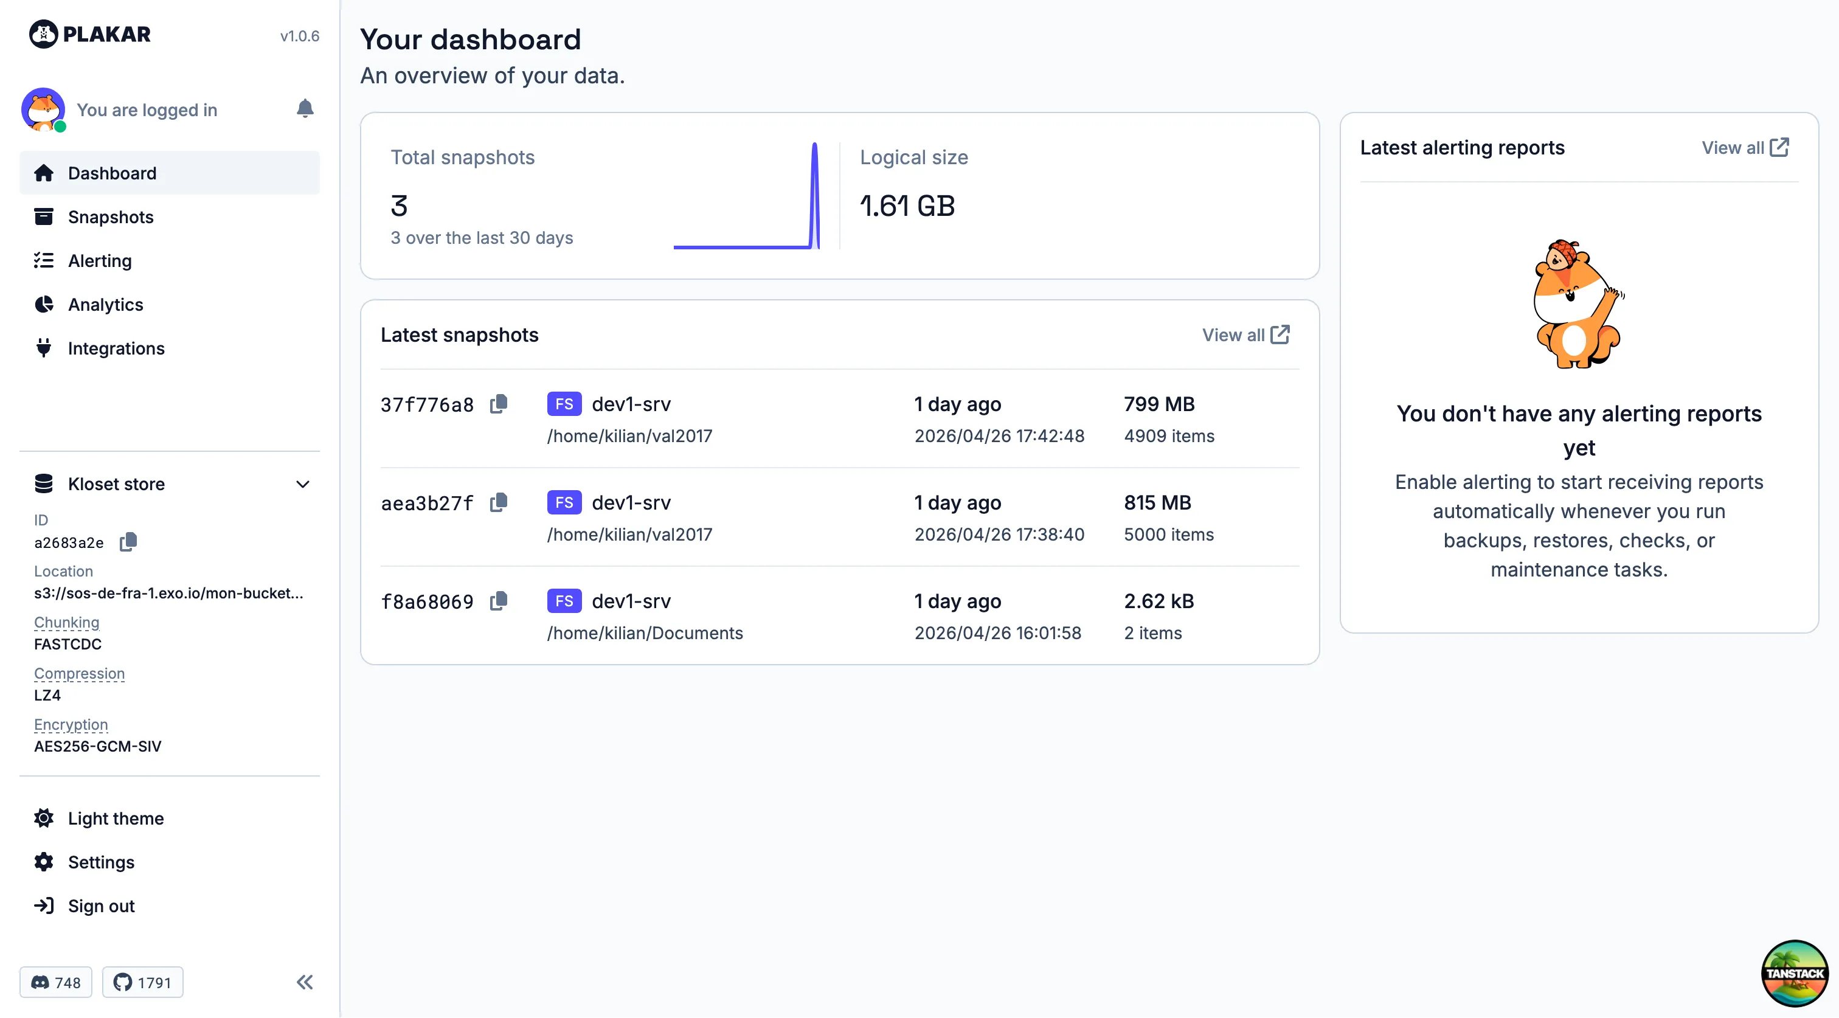Open the Alerting page
The height and width of the screenshot is (1018, 1839).
click(169, 260)
